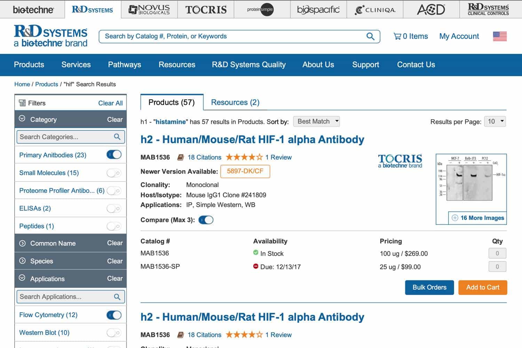Clear the Category filter
Image resolution: width=522 pixels, height=348 pixels.
115,120
